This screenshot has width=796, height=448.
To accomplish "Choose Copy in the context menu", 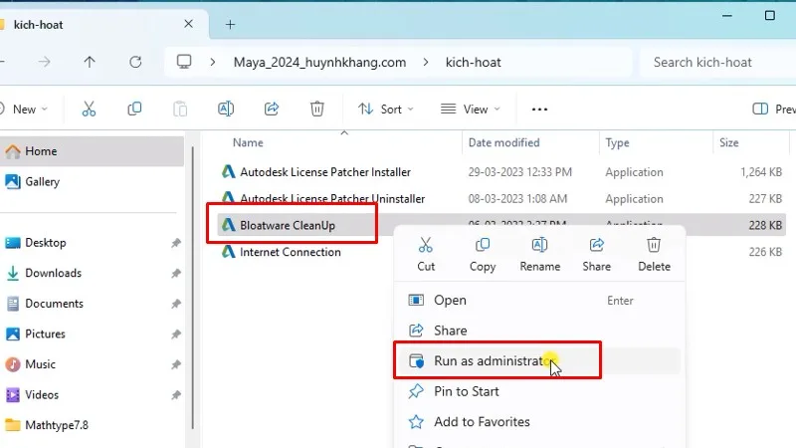I will pos(483,255).
